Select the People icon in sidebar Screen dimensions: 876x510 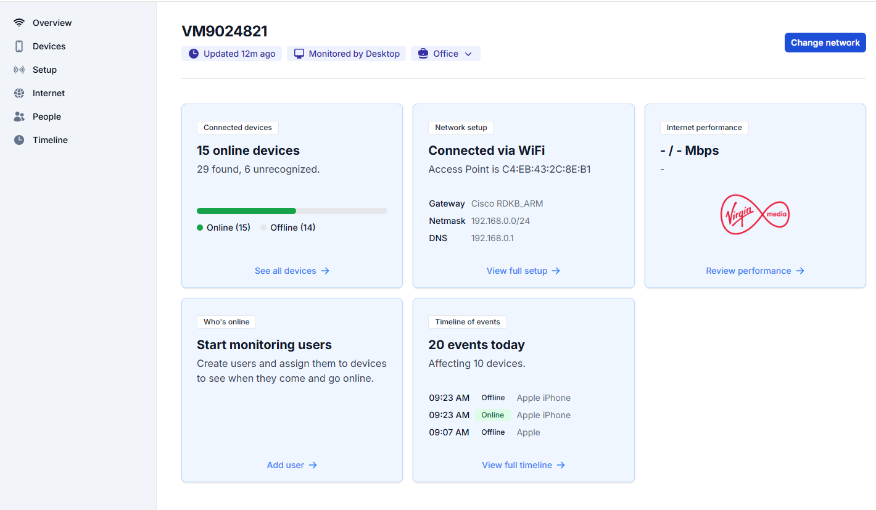(19, 116)
